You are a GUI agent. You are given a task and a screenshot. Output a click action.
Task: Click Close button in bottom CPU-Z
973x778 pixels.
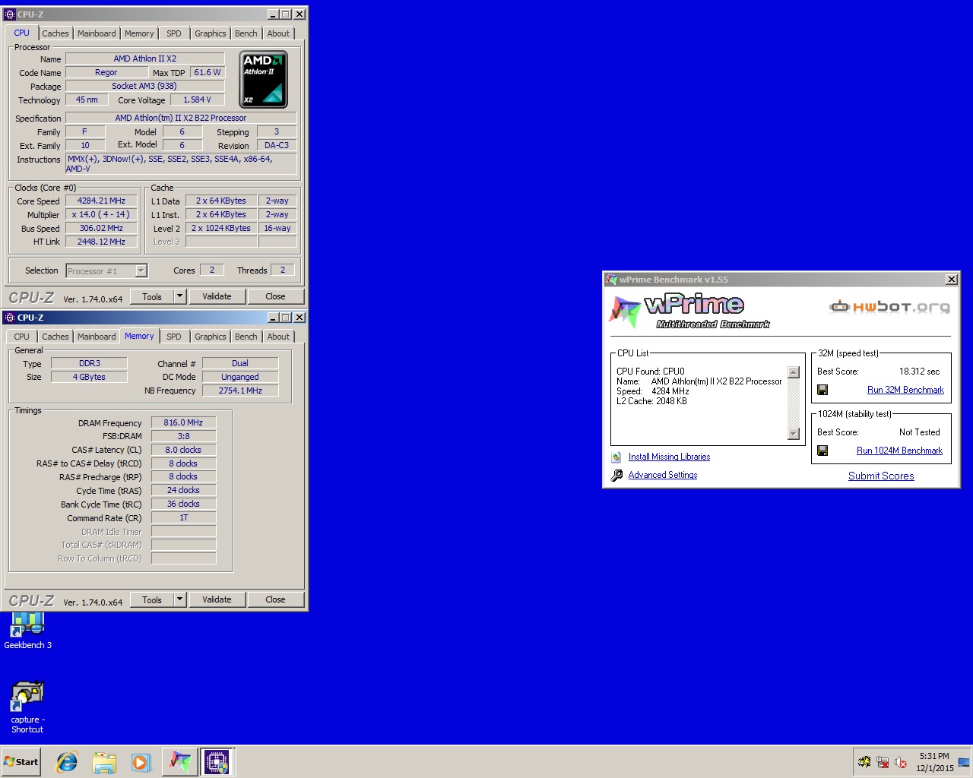pos(275,599)
